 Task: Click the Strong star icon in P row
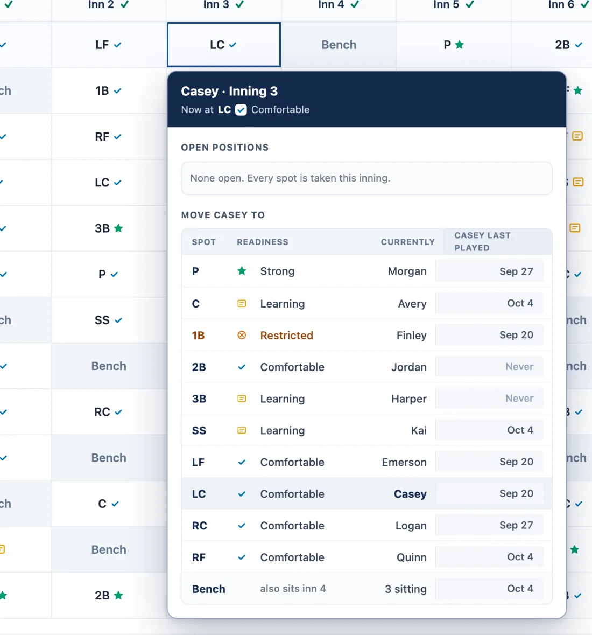[242, 271]
